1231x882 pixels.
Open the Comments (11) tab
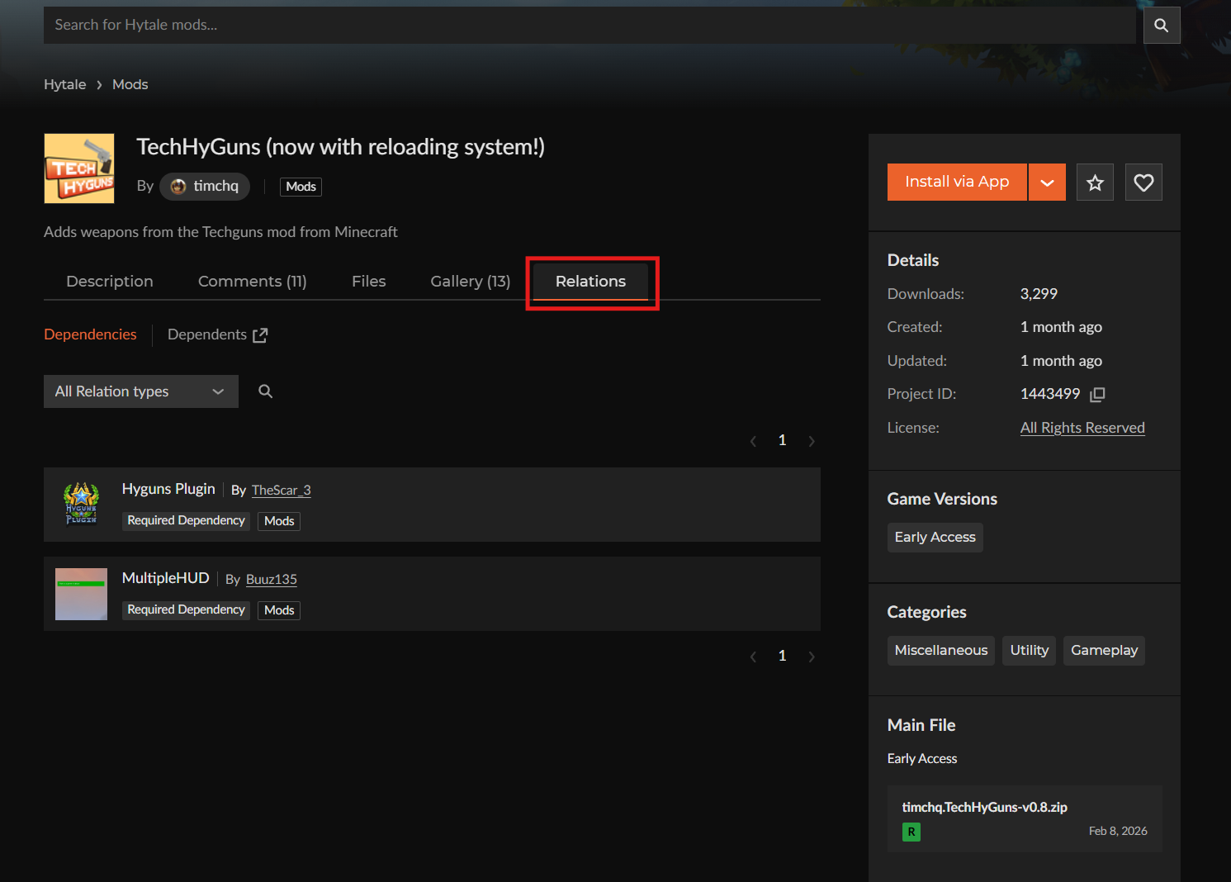coord(253,282)
